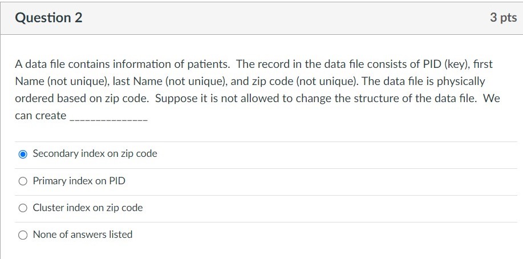523x259 pixels.
Task: Mark the None of answers listed radio button
Action: 23,235
